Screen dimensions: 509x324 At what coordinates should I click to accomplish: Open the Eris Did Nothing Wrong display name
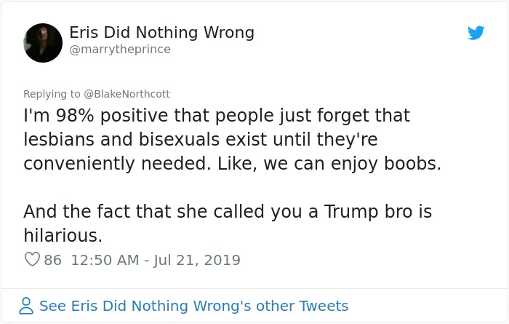[161, 33]
